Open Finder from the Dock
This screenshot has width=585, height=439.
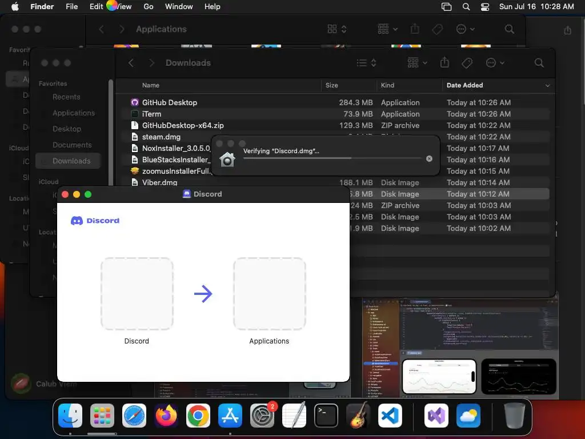point(70,416)
